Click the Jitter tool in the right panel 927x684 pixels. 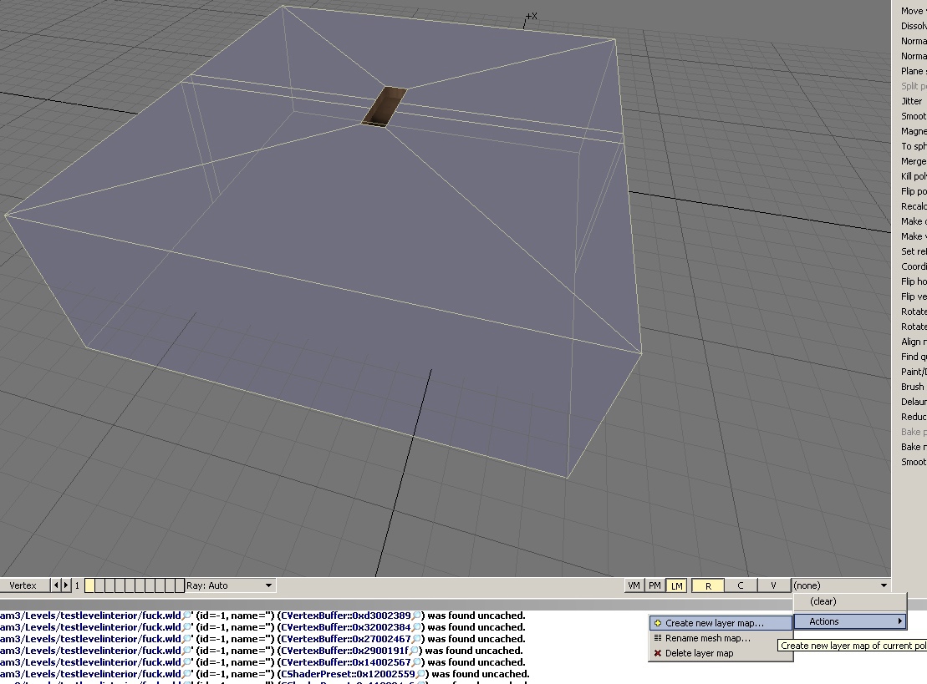pyautogui.click(x=912, y=101)
